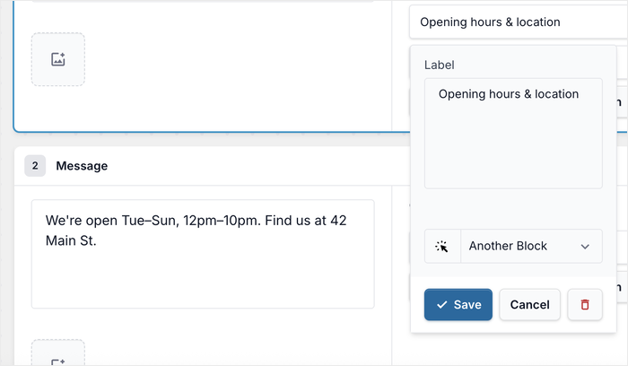Image resolution: width=628 pixels, height=366 pixels.
Task: Delete the button with the red trash icon
Action: pyautogui.click(x=585, y=305)
